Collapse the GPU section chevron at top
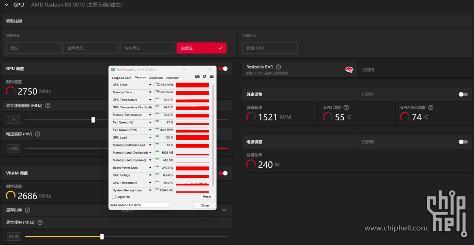The height and width of the screenshot is (245, 474). point(6,5)
